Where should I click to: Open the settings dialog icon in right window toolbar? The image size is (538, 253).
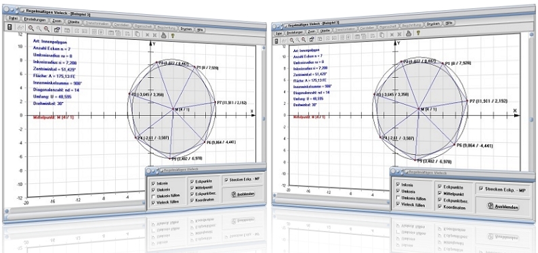click(x=312, y=39)
